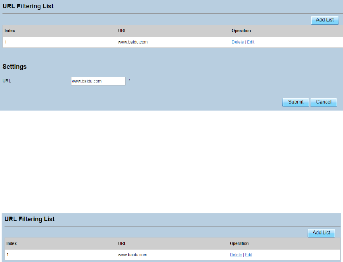The image size is (343, 262).
Task: Select www.baidu.com URL cell in lower table
Action: 132,255
